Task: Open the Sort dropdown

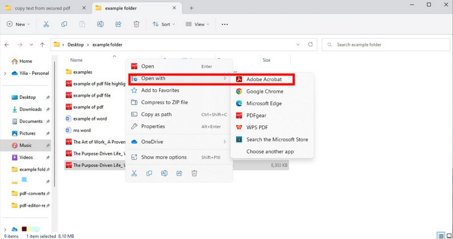Action: pyautogui.click(x=164, y=24)
